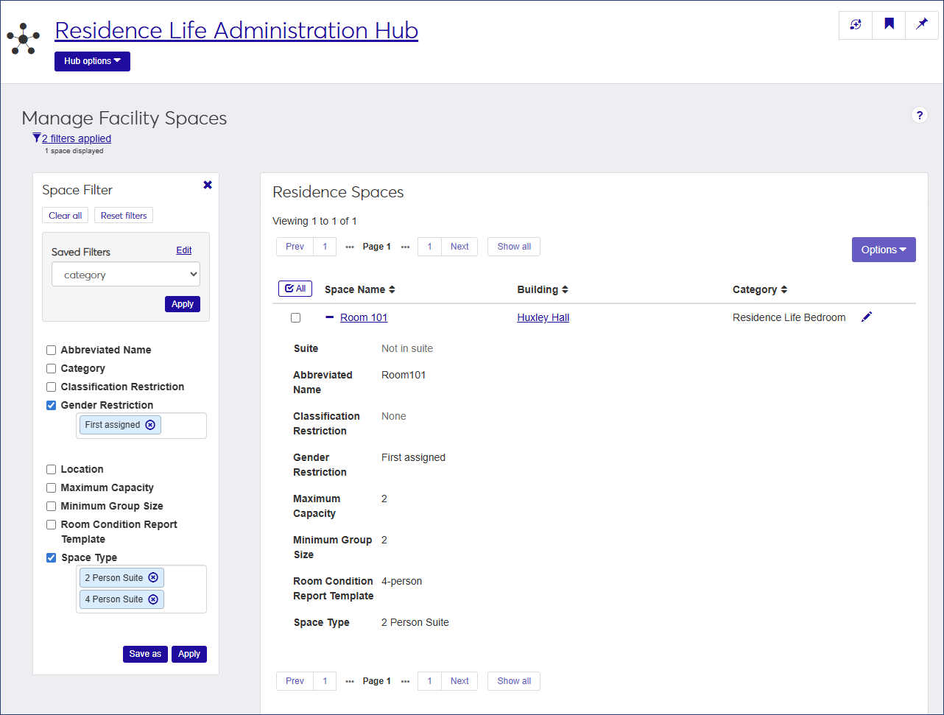Remove the 2 Person Suite filter chip

[x=153, y=577]
